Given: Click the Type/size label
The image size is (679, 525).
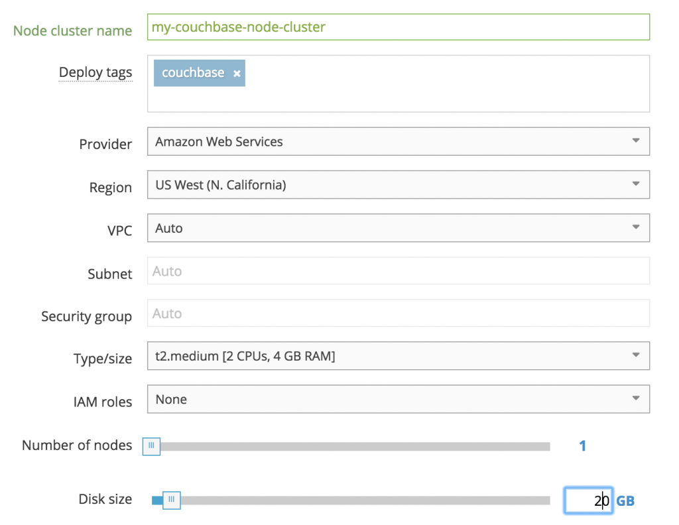Looking at the screenshot, I should pos(103,359).
